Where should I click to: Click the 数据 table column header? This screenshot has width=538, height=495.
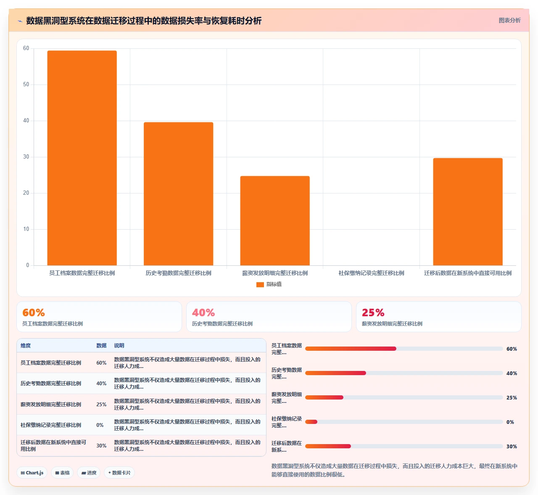101,346
